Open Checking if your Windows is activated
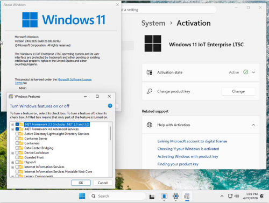 pos(188,149)
